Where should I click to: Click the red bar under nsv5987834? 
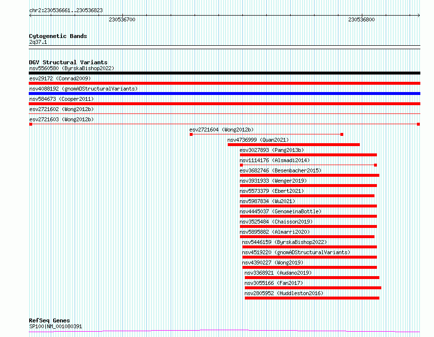308,206
